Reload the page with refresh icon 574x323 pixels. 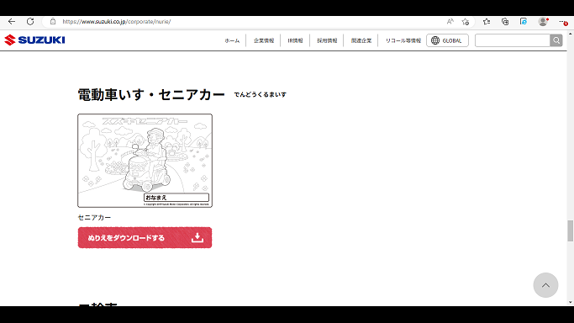(x=30, y=22)
